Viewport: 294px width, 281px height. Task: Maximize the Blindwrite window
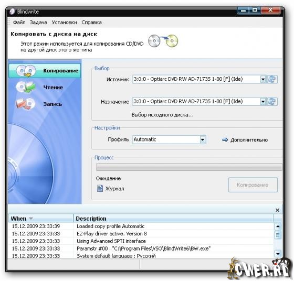pos(255,10)
